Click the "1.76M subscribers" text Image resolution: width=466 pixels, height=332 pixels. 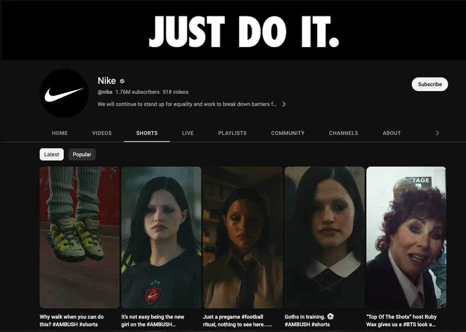[137, 92]
